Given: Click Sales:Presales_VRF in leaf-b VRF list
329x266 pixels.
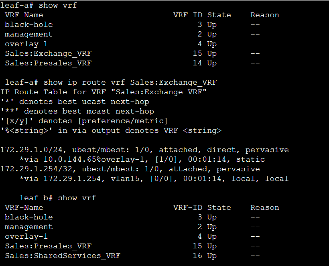Looking at the screenshot, I should tap(48, 246).
